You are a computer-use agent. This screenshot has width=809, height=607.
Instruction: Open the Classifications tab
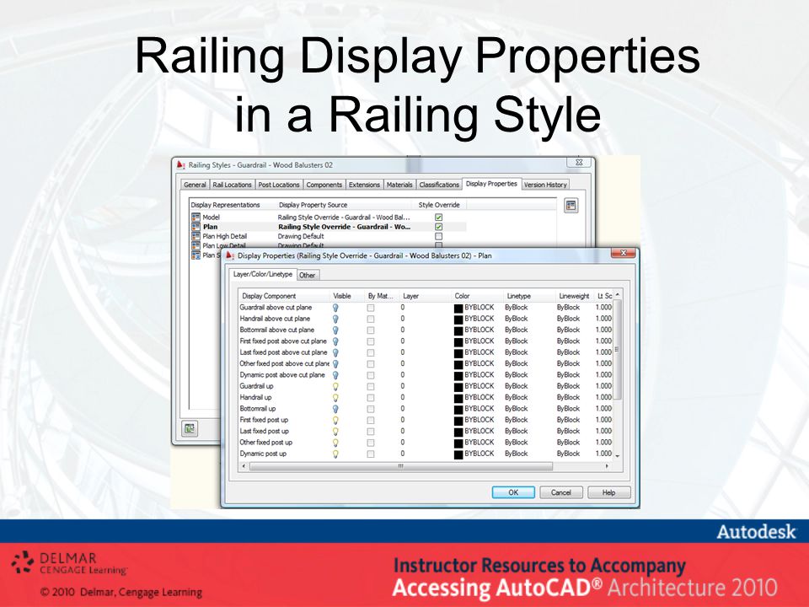click(439, 185)
